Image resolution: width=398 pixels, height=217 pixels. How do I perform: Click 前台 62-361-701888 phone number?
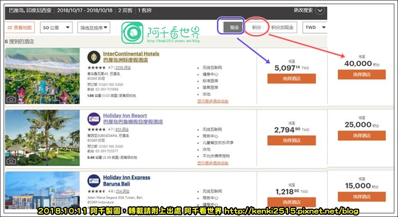(x=103, y=89)
